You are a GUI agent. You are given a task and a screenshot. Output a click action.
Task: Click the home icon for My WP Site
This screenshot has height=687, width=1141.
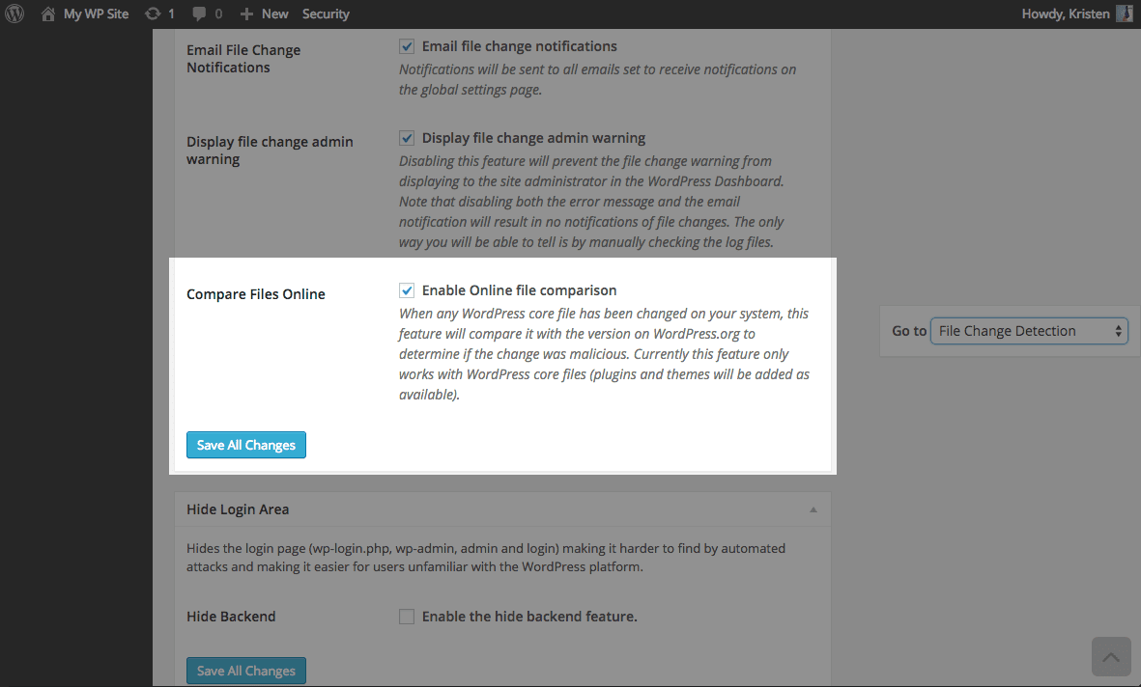click(x=48, y=14)
